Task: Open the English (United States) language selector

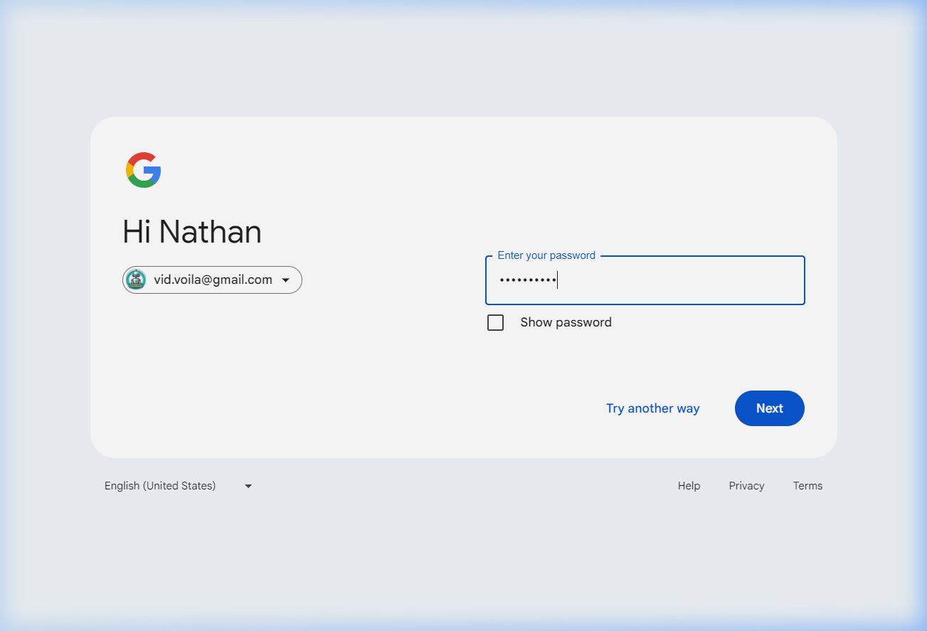Action: [160, 486]
